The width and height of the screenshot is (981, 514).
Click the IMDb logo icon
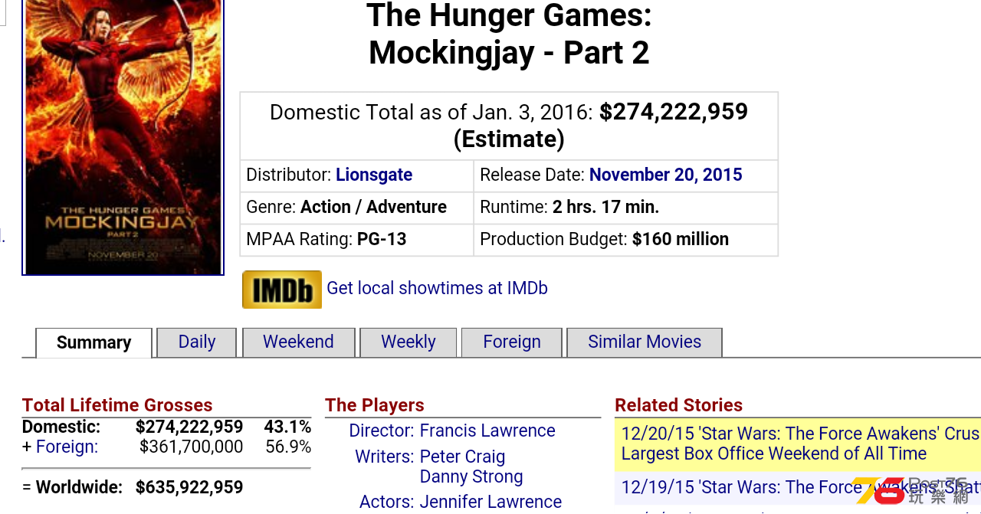point(282,290)
